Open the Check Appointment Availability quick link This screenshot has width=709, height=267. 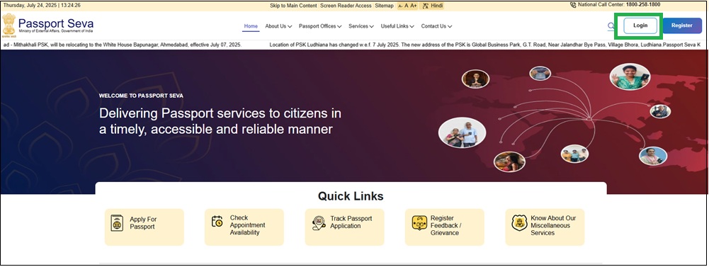[x=244, y=227]
